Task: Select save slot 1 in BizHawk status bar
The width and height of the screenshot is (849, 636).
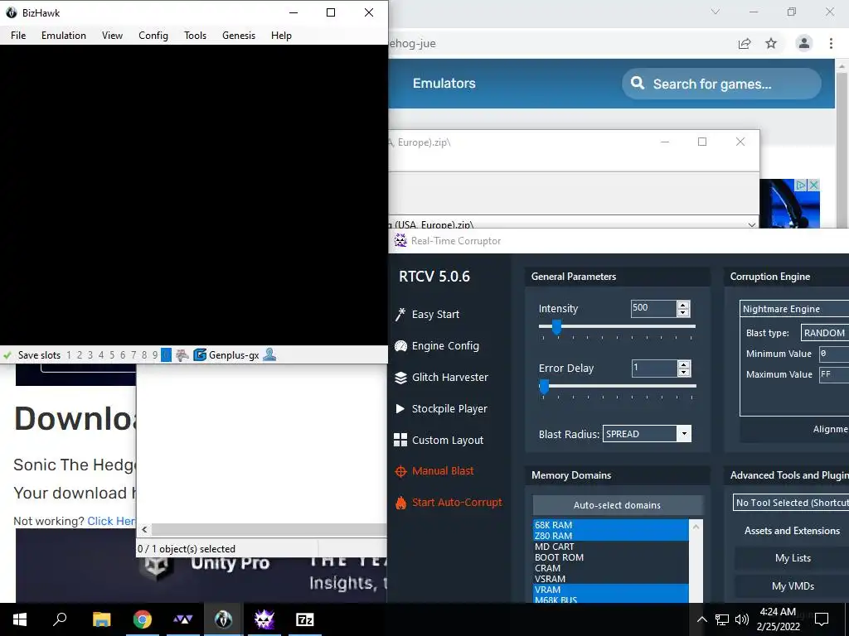Action: coord(69,355)
